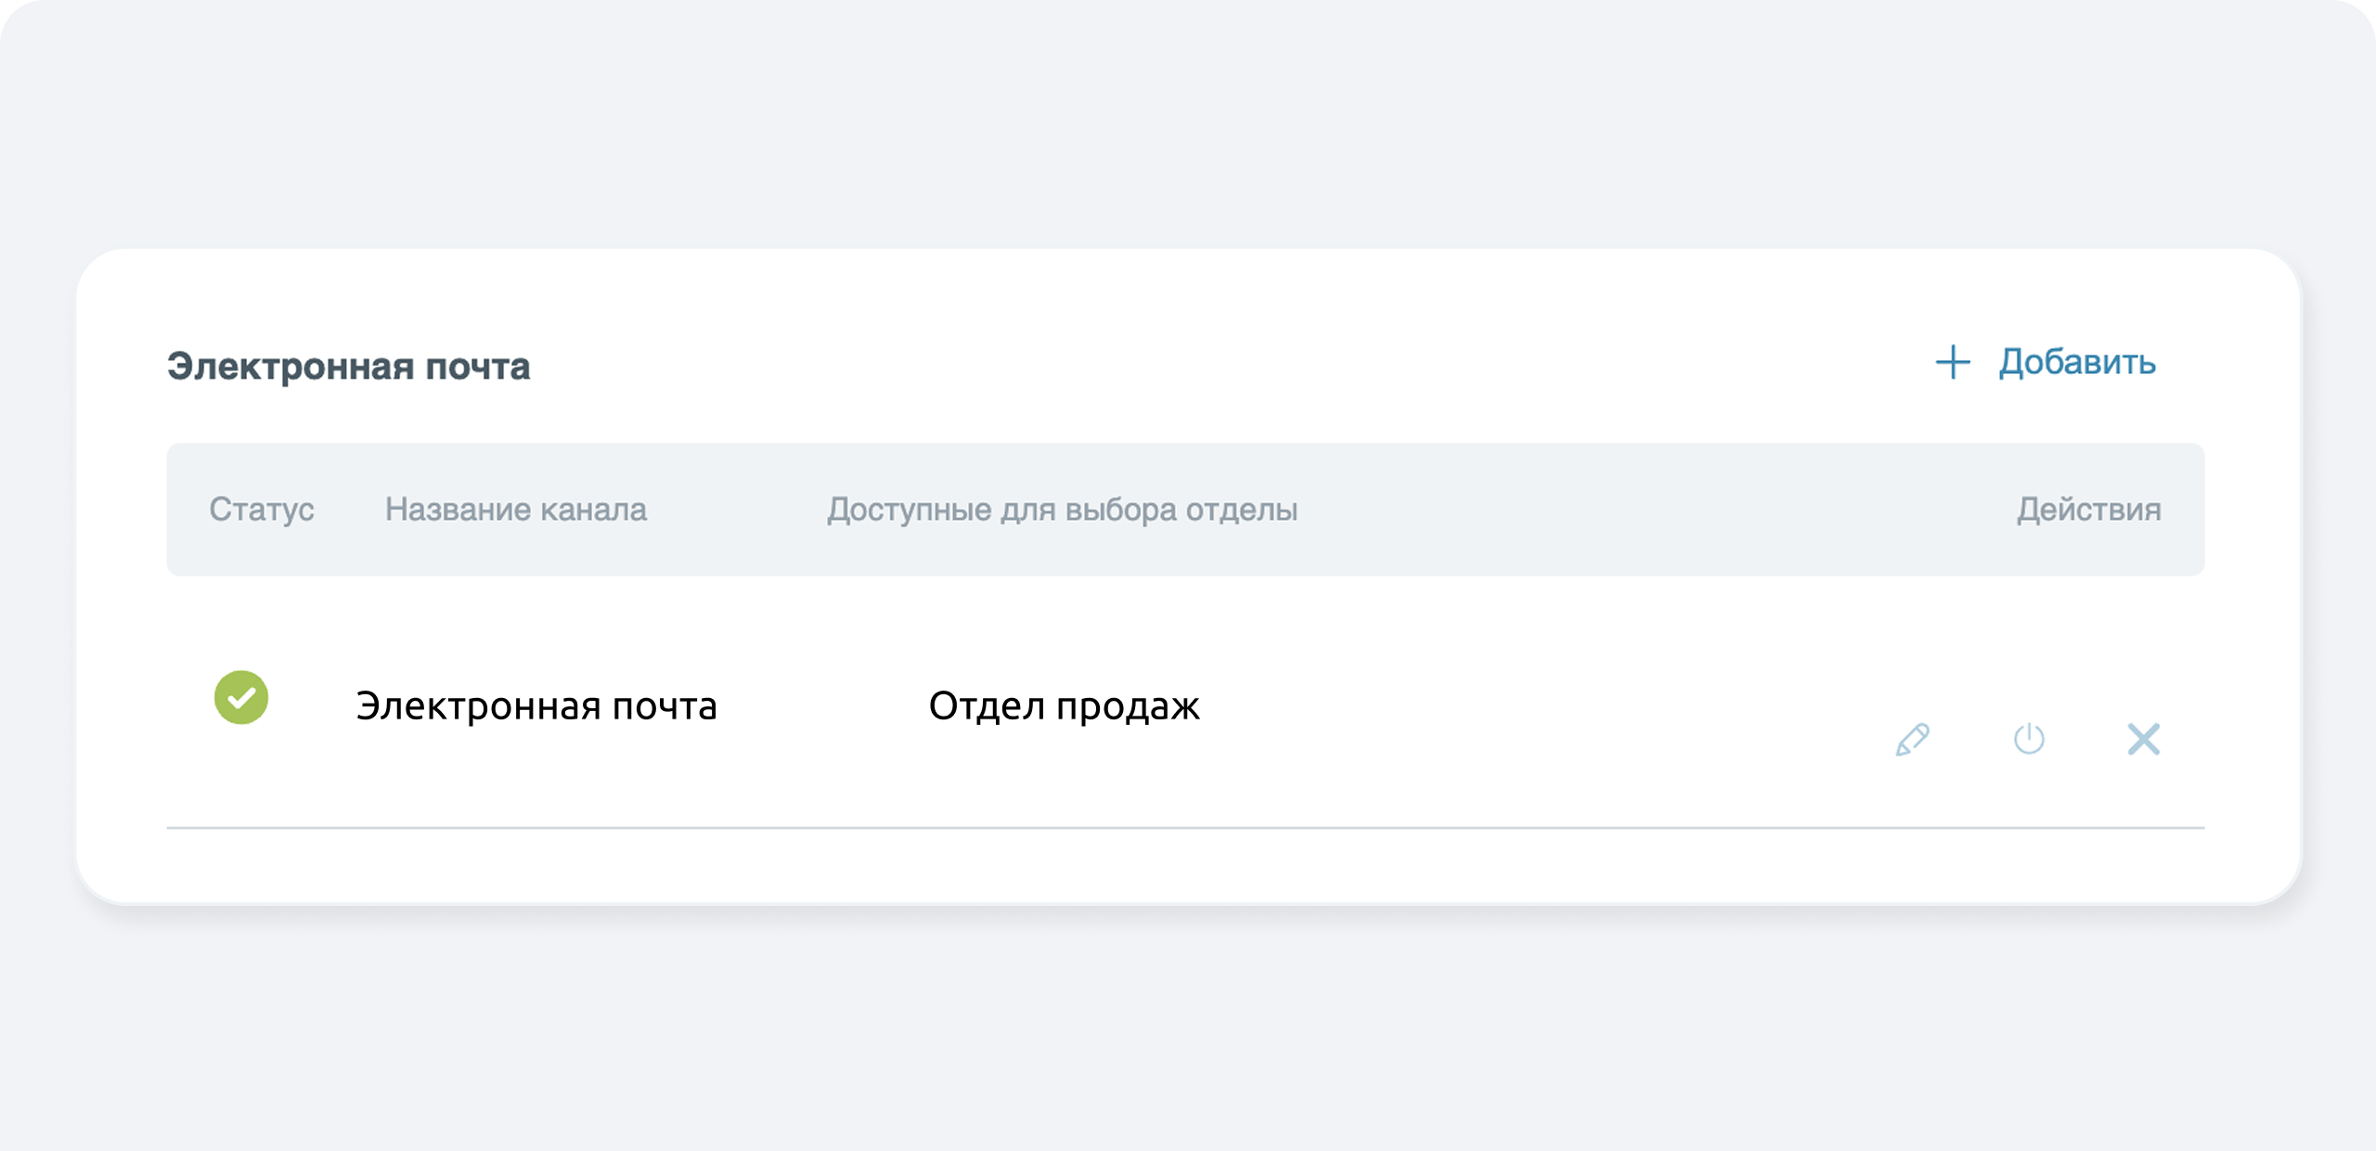Viewport: 2376px width, 1151px height.
Task: Click the green checkmark status icon
Action: 241,697
